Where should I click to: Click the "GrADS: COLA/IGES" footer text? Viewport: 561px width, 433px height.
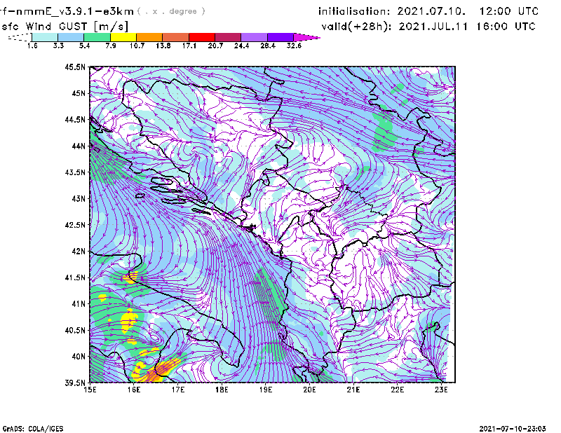[x=33, y=429]
